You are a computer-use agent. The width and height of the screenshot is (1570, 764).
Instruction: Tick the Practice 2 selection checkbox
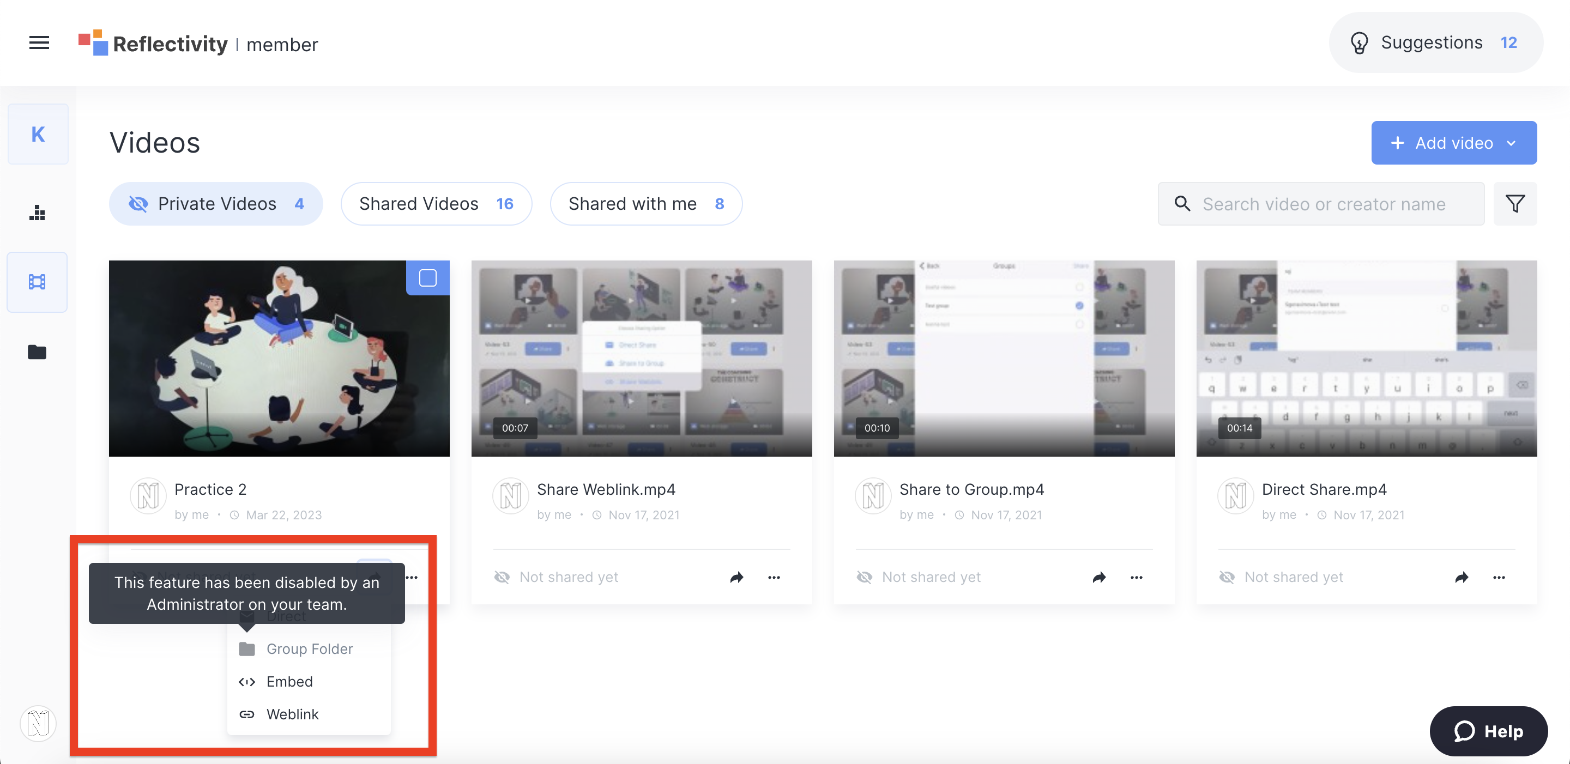(428, 278)
